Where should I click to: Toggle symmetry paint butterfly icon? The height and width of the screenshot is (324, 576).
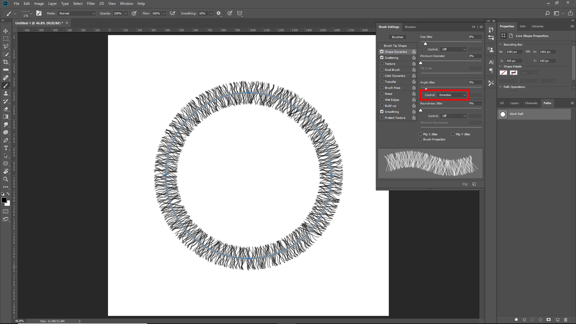click(239, 13)
